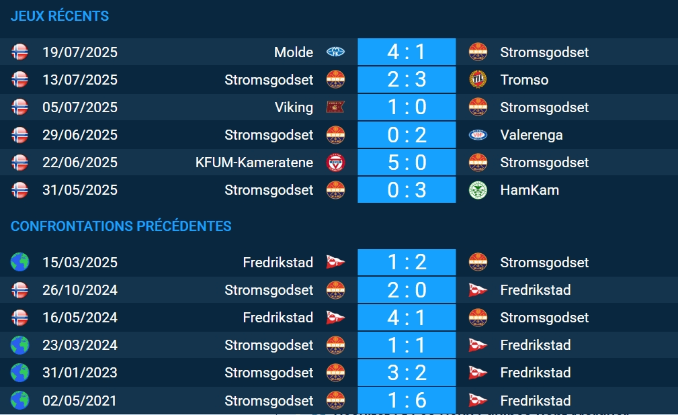
Task: Click the Confrontations Précédentes section heading
Action: [121, 226]
